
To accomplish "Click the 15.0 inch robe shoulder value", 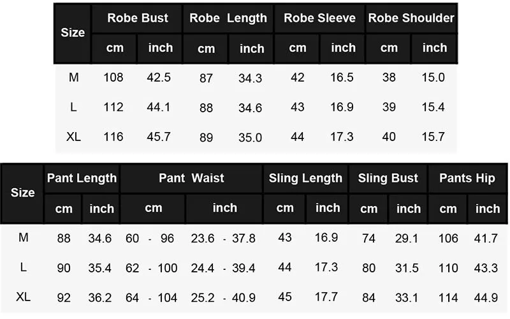I will click(x=433, y=78).
